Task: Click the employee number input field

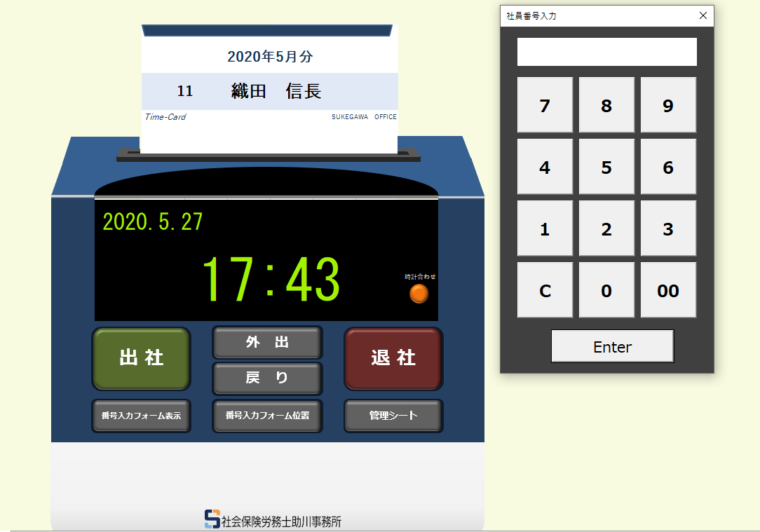Action: coord(606,52)
